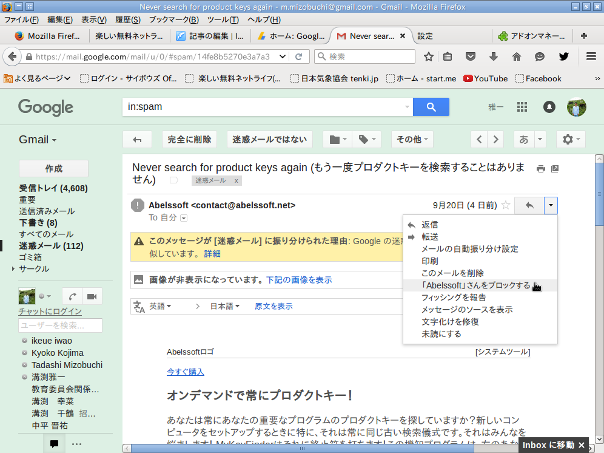Click the Firefox back navigation arrow
Screen dimensions: 604x453
pyautogui.click(x=12, y=56)
